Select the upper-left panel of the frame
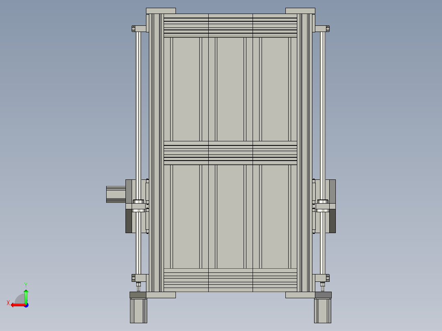 point(186,89)
